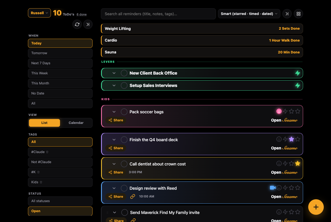Delete the Kids tag via trash icon
This screenshot has width=331, height=222.
[x=41, y=182]
